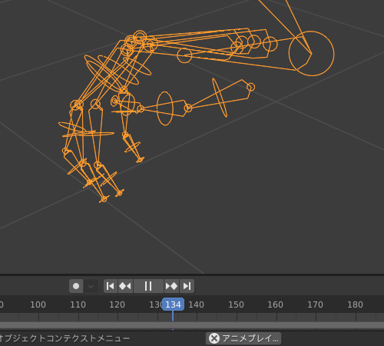Jump to the previous keyframe
The width and height of the screenshot is (384, 346).
point(125,286)
